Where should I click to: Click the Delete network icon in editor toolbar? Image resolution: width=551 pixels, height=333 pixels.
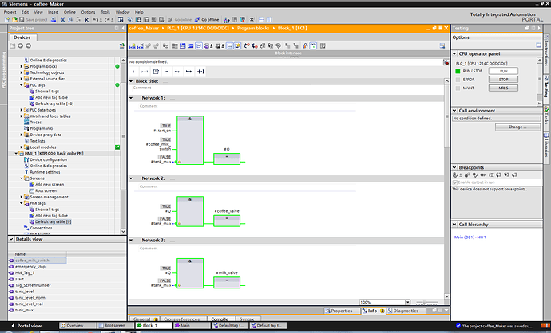click(141, 46)
